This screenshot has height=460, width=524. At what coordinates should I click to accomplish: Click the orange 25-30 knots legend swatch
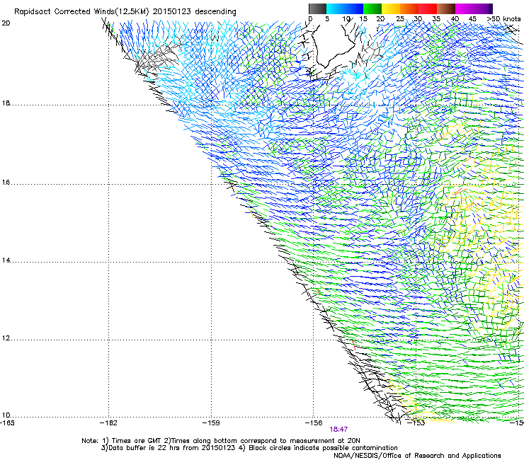point(409,8)
